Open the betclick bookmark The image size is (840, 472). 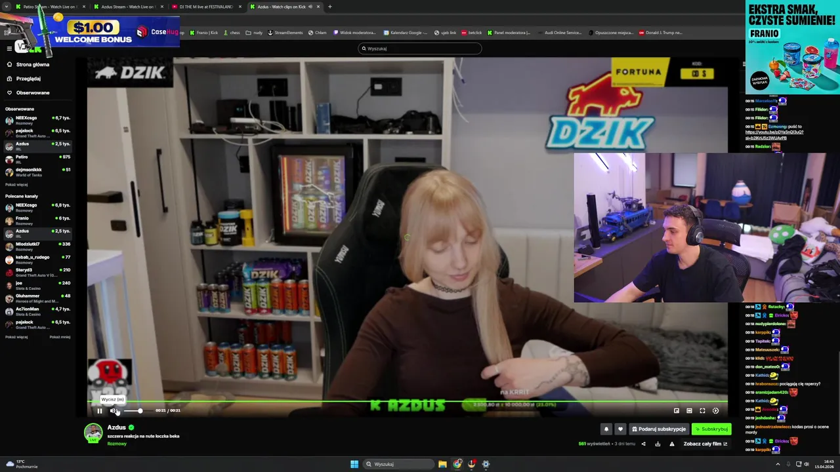(x=472, y=33)
